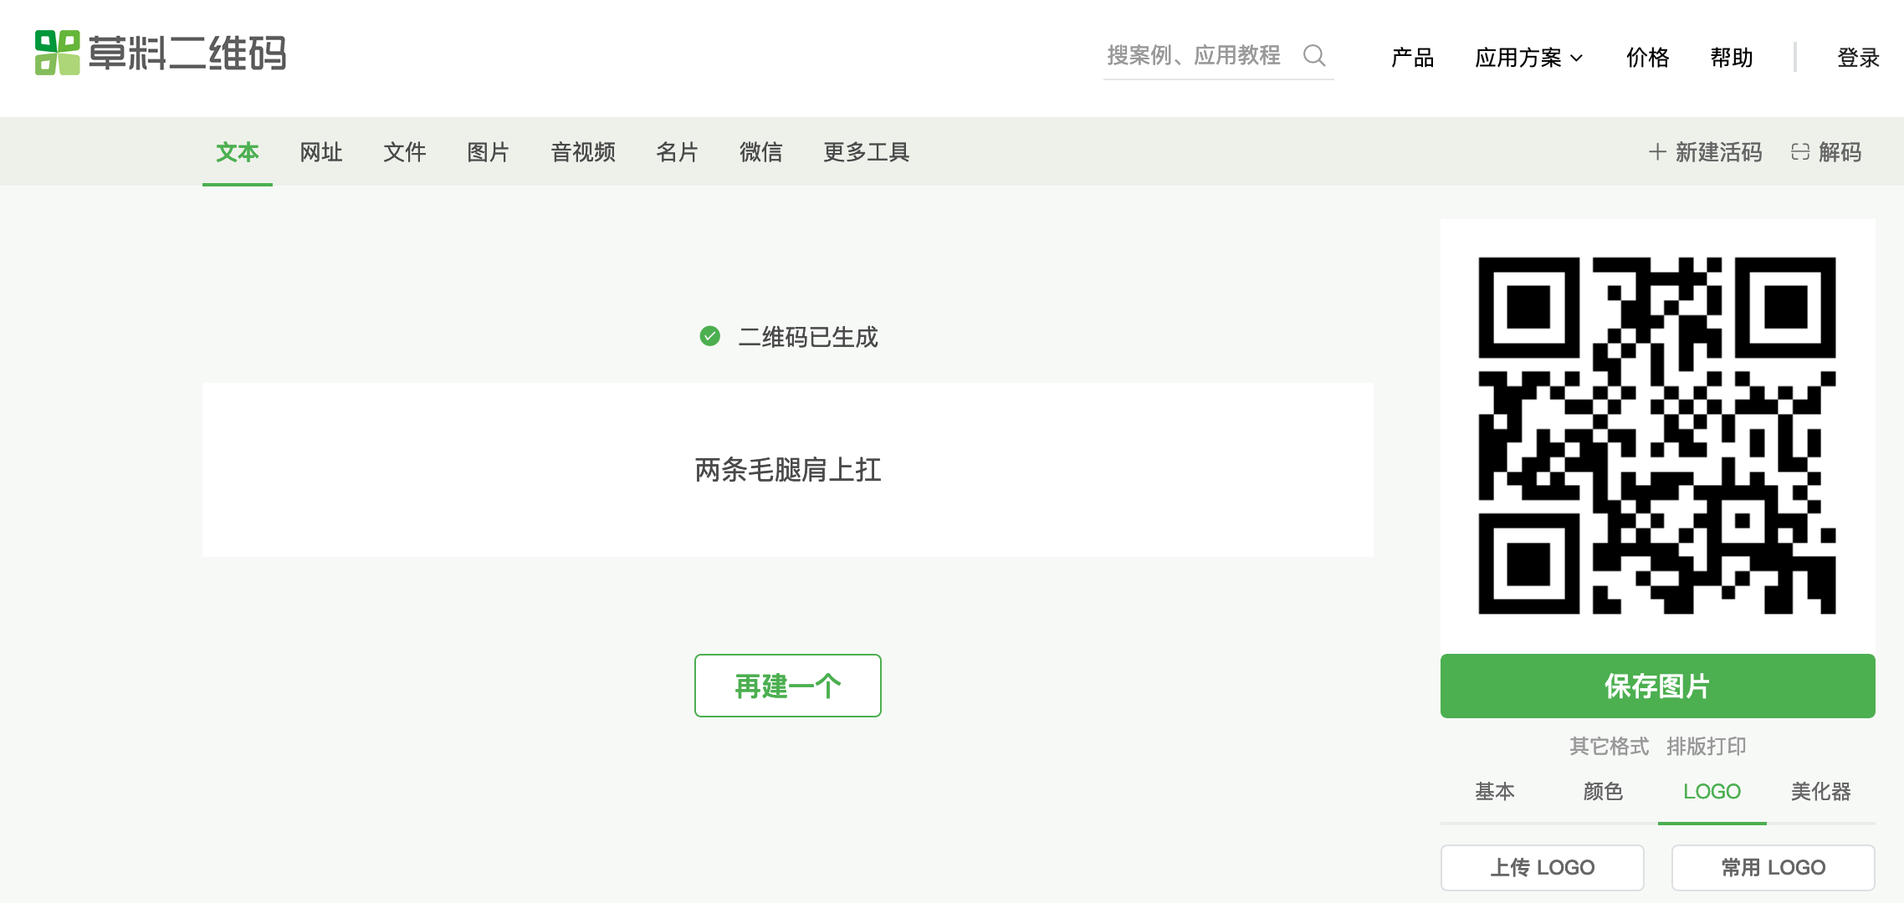Open the 更多工具 menu

pos(866,152)
